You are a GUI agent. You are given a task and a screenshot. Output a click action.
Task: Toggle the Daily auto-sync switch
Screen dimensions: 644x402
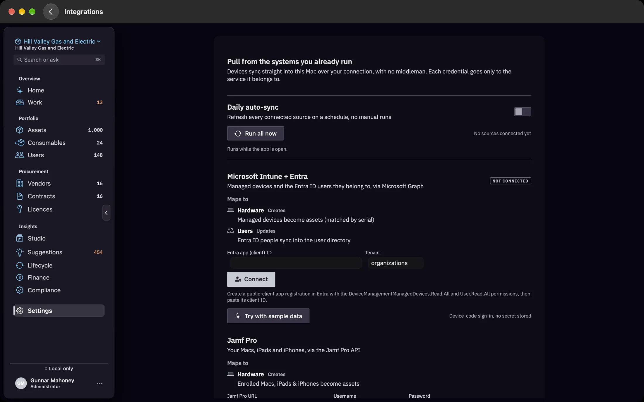(x=523, y=112)
